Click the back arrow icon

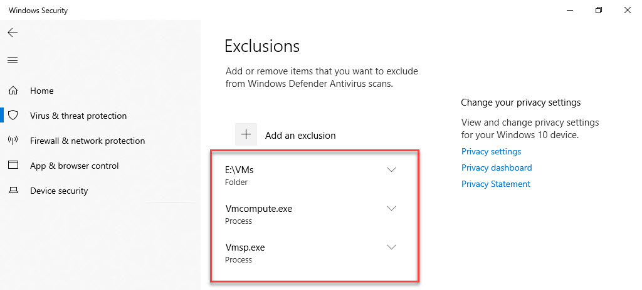click(x=13, y=32)
